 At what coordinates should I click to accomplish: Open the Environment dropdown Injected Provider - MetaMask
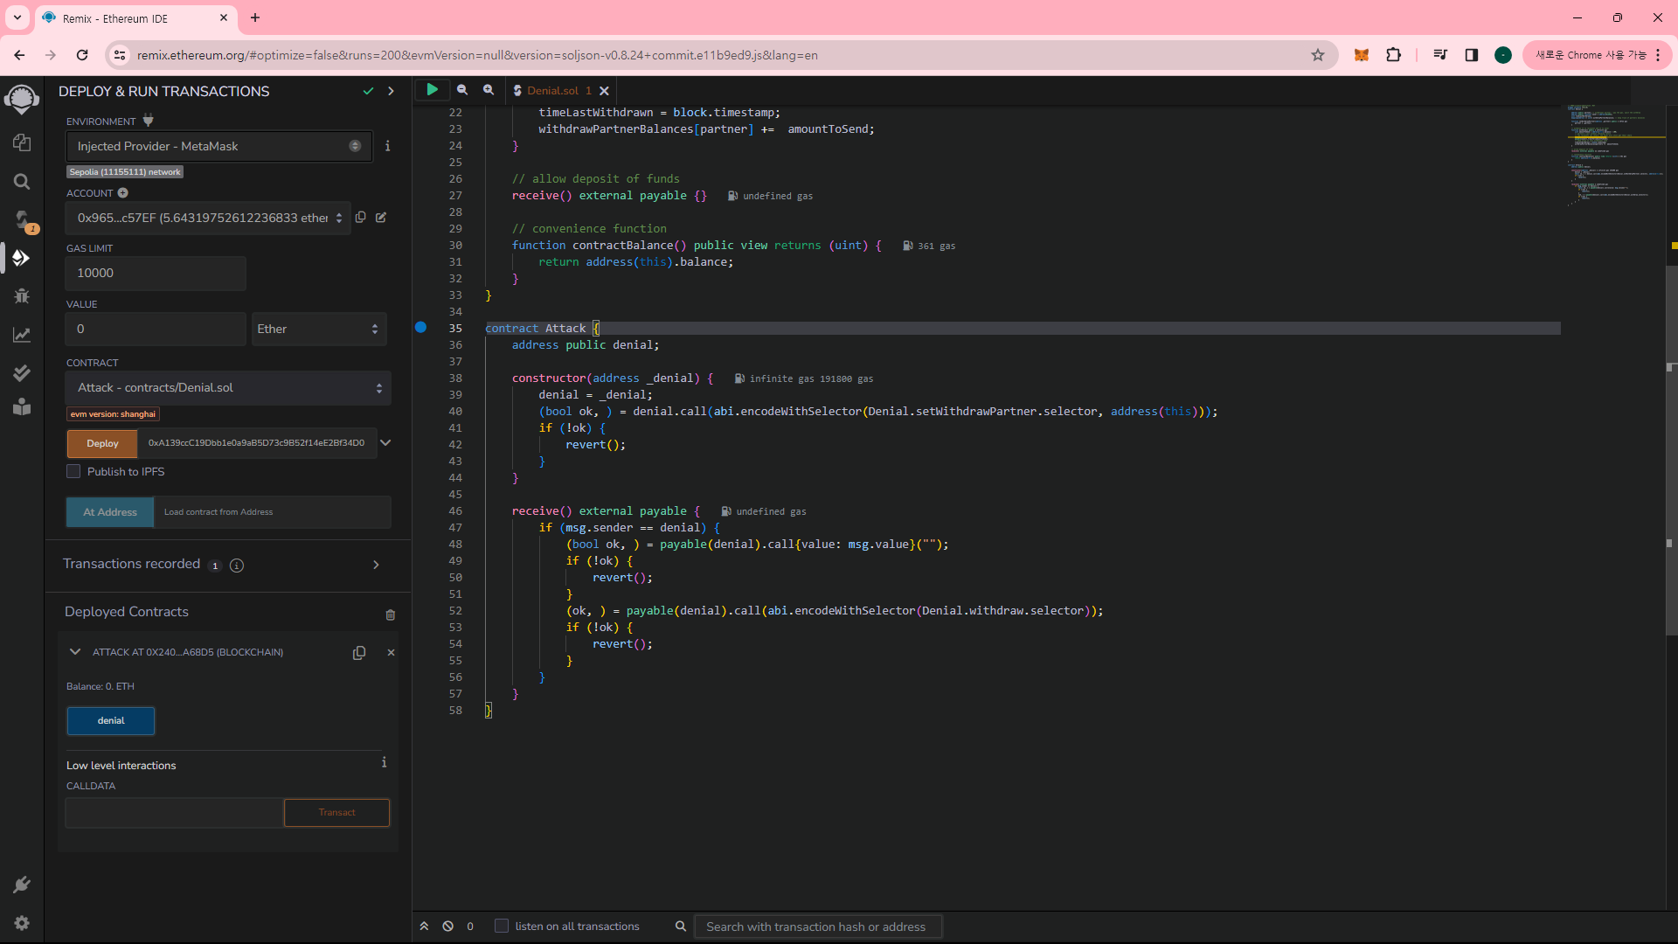pos(219,146)
